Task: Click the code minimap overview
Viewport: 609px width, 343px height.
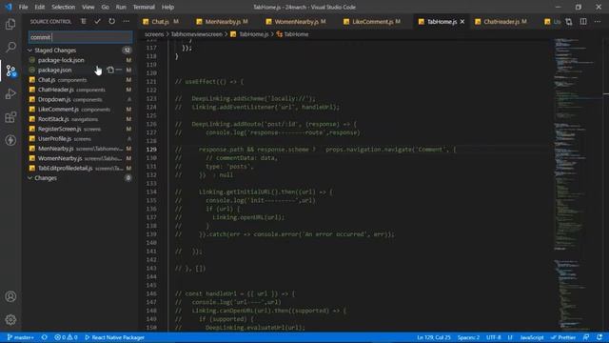Action: pyautogui.click(x=578, y=185)
